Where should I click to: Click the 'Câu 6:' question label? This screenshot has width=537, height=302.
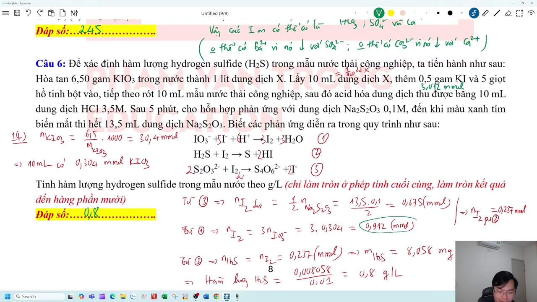50,64
